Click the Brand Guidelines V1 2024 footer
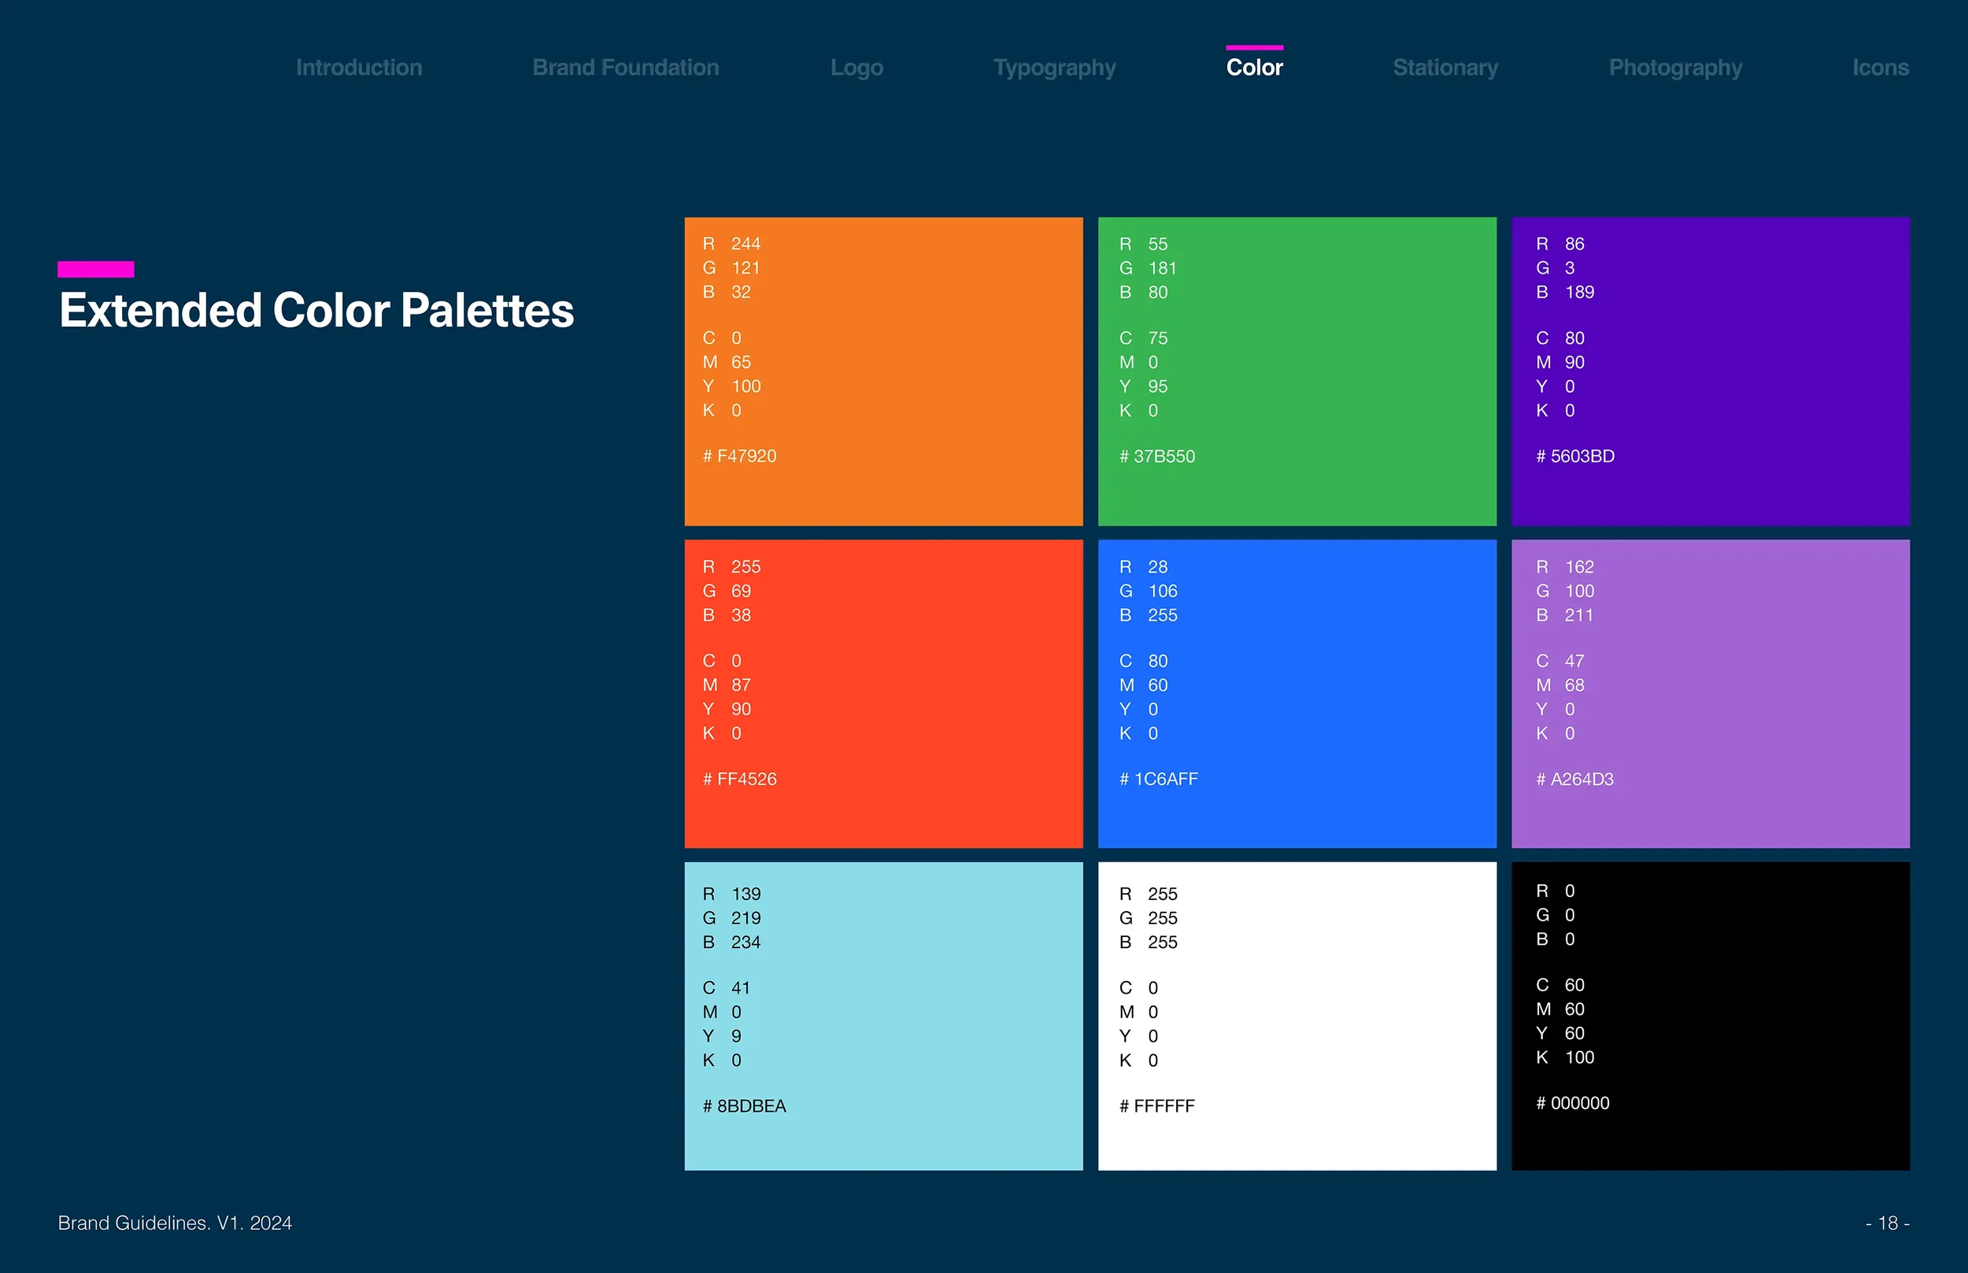Viewport: 1968px width, 1273px height. coord(175,1223)
